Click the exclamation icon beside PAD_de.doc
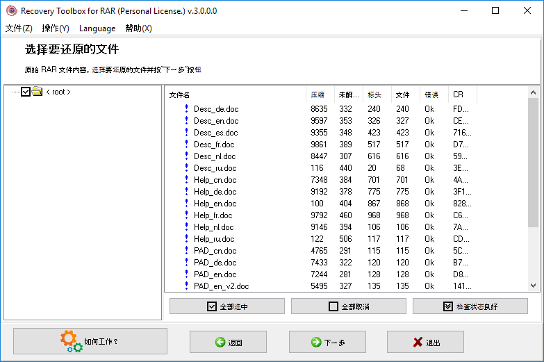Viewport: 544px width, 362px height. (x=186, y=262)
